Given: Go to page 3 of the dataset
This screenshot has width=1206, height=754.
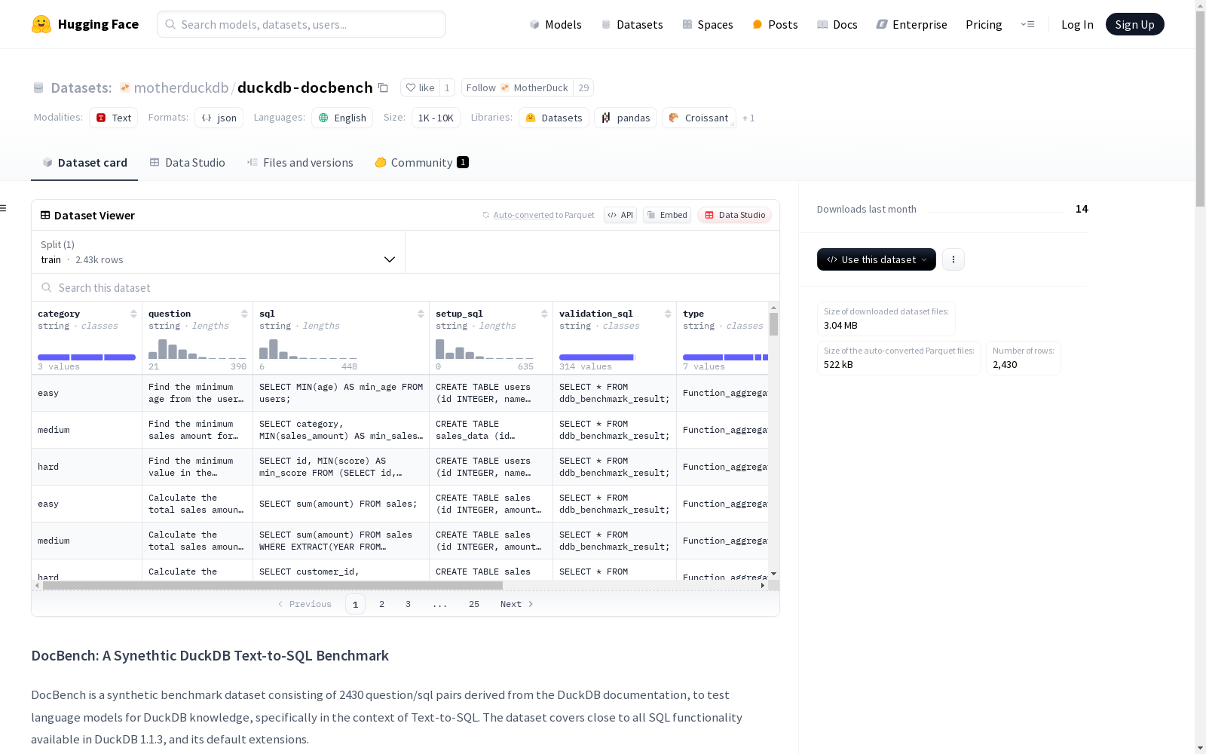Looking at the screenshot, I should tap(409, 604).
